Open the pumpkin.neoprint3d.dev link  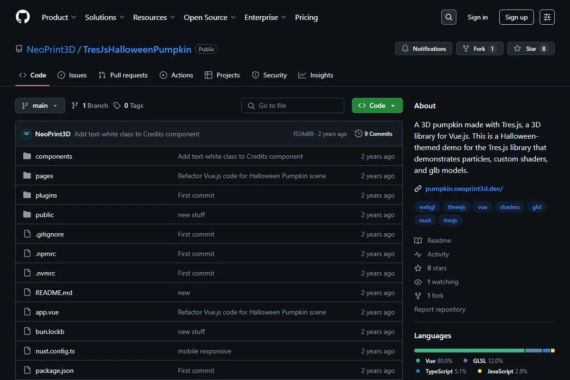tap(464, 189)
